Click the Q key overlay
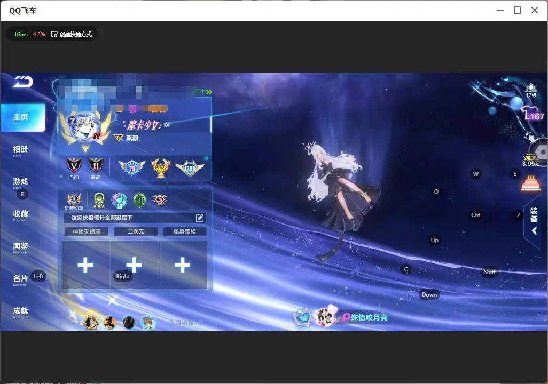The height and width of the screenshot is (384, 548). pos(436,191)
